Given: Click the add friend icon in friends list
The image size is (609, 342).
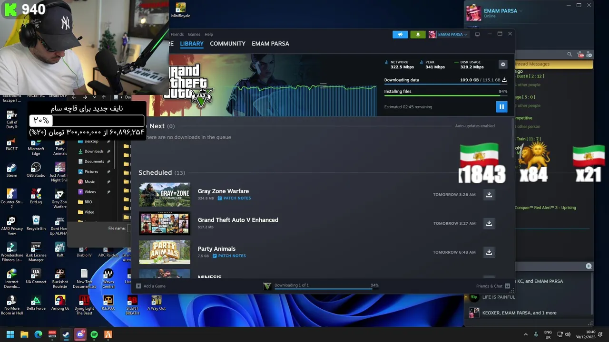Looking at the screenshot, I should point(589,54).
